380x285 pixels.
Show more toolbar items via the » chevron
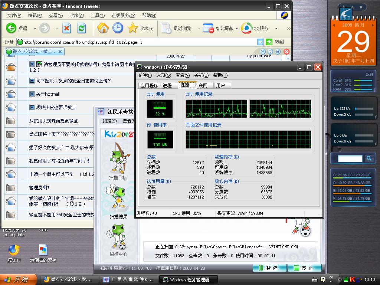pyautogui.click(x=289, y=28)
